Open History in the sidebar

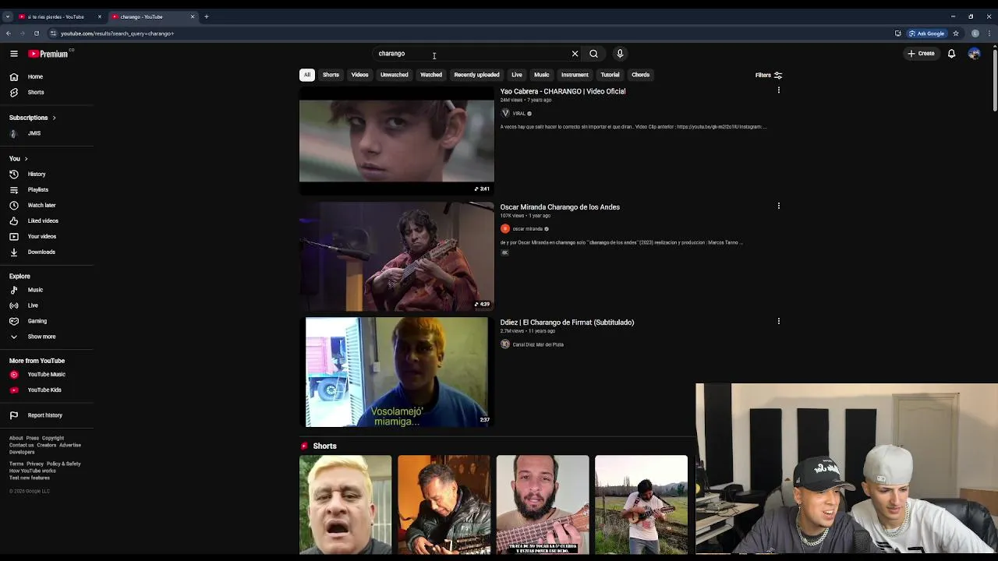point(47,174)
